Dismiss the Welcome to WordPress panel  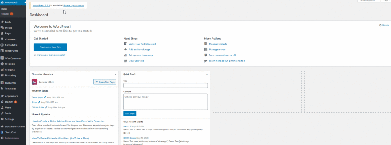tap(384, 25)
